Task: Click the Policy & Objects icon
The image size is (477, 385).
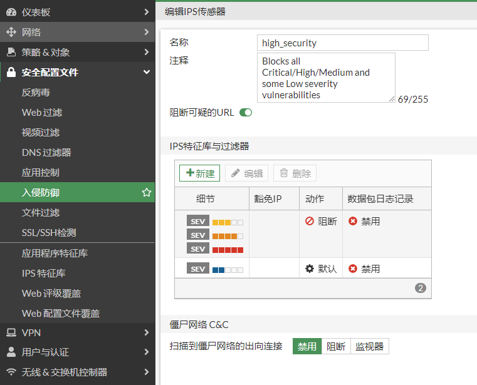Action: click(11, 52)
